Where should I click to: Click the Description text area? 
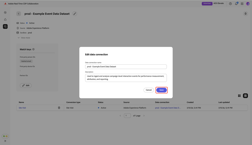pos(126,78)
